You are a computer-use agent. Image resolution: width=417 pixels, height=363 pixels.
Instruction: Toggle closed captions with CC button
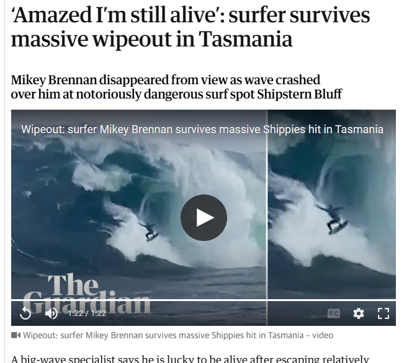334,313
